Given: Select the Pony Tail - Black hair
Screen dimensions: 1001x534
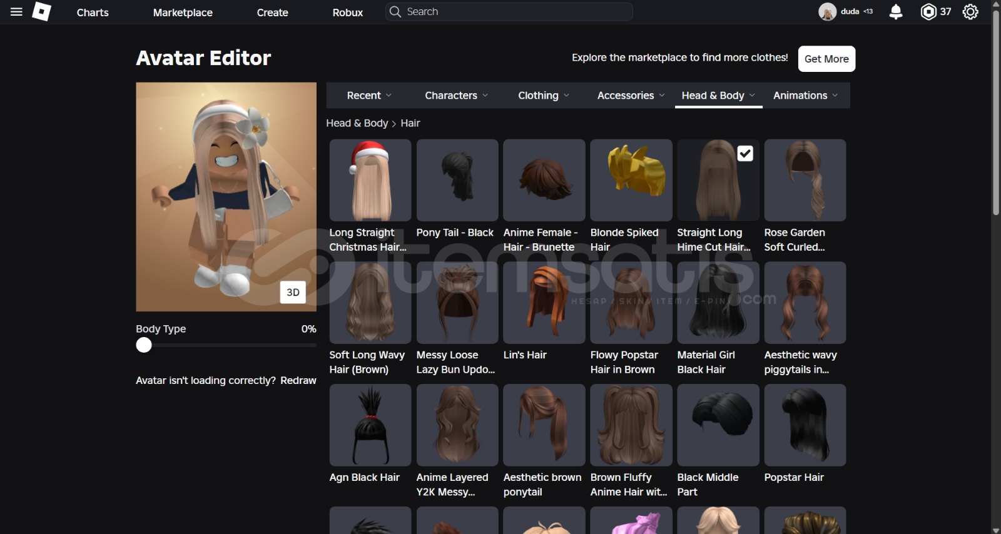Looking at the screenshot, I should click(x=457, y=180).
